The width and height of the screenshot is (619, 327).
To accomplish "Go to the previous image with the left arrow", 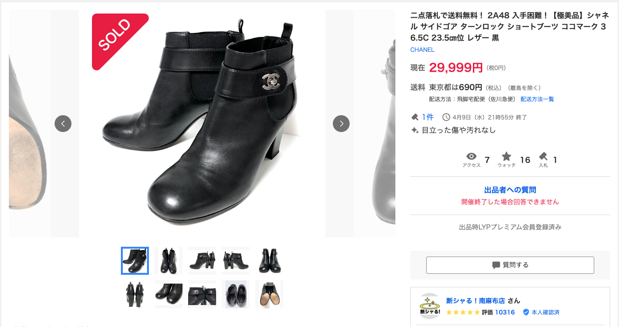I will pos(63,124).
